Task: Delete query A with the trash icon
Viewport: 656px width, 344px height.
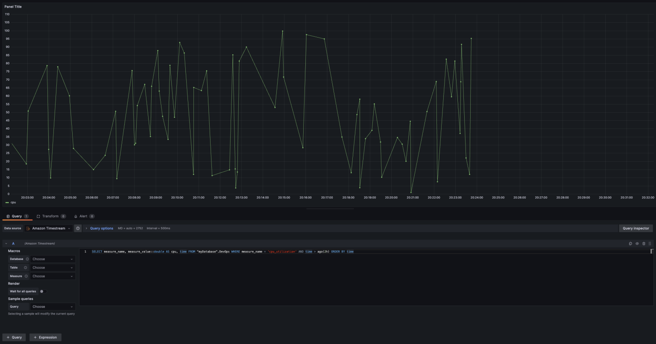Action: pos(644,243)
